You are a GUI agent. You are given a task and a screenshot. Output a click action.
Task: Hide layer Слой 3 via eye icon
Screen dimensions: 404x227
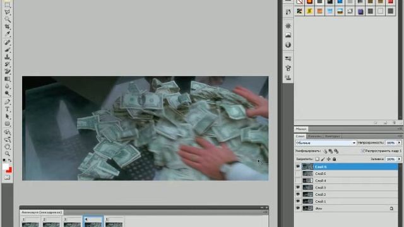coord(298,187)
